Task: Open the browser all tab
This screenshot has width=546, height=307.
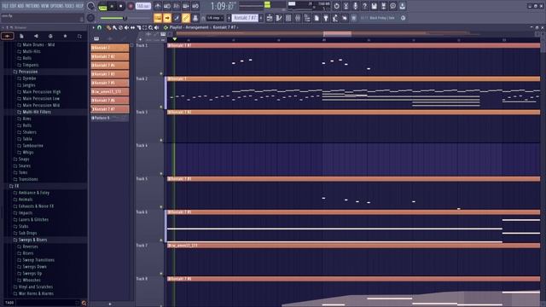Action: click(x=8, y=36)
